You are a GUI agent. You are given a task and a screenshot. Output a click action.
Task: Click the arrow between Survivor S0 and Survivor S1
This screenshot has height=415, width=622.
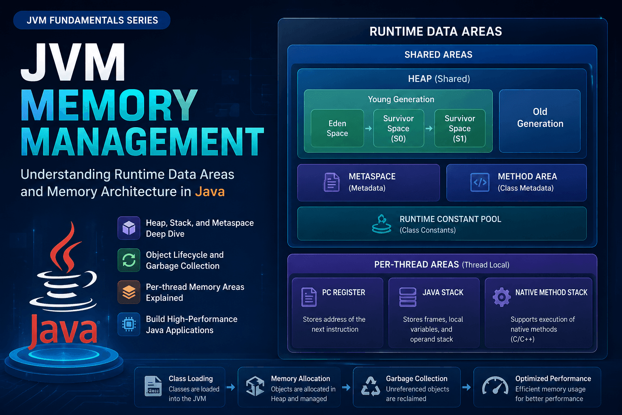(429, 128)
